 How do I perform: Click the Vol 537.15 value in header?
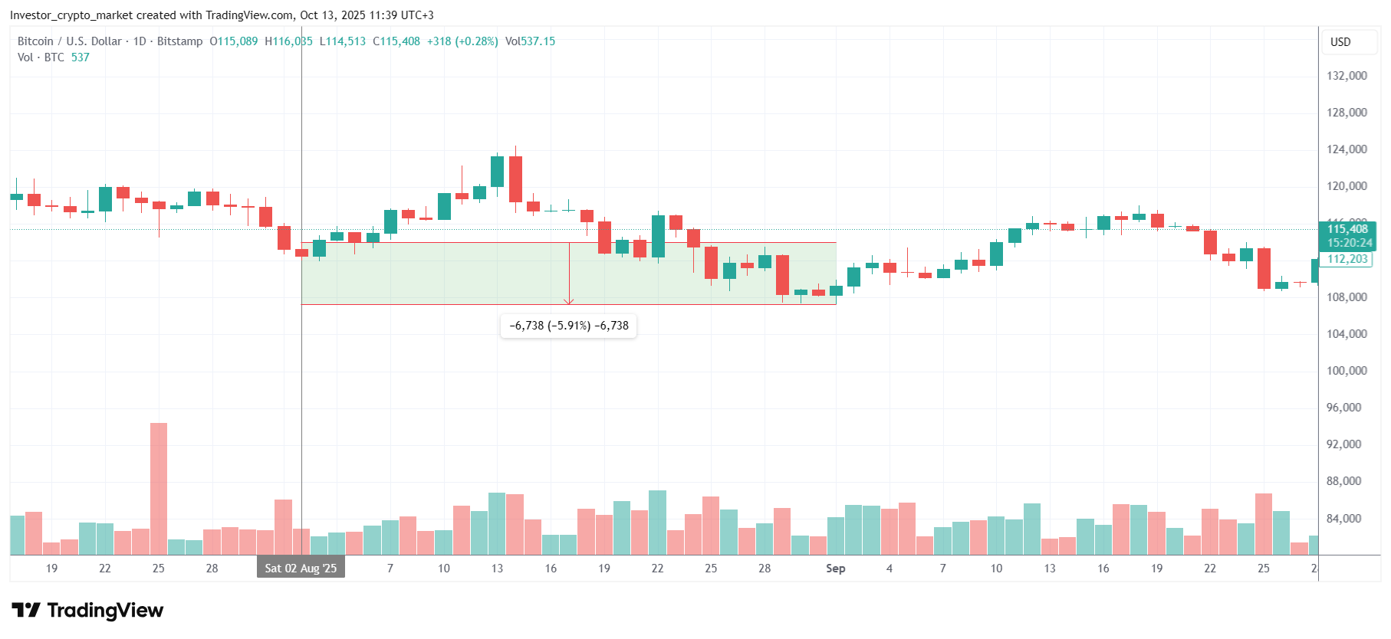click(x=530, y=41)
